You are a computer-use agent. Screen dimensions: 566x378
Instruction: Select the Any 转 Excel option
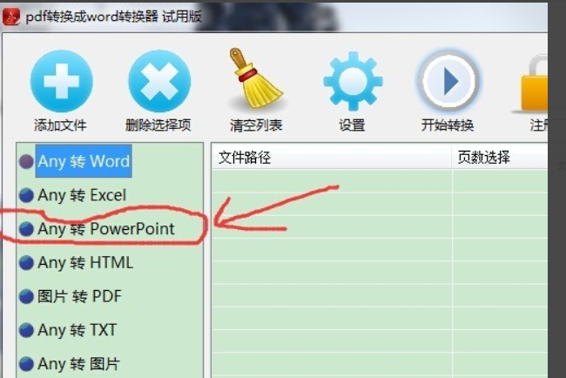pos(82,195)
